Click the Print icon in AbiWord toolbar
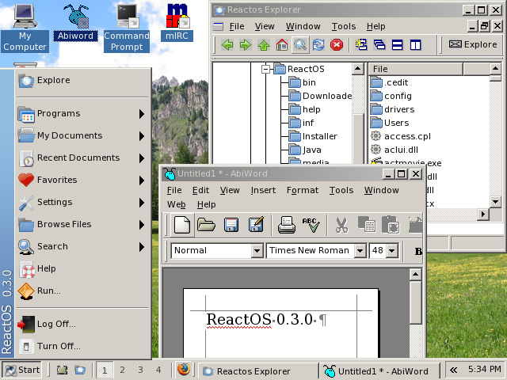Screen dimensions: 507x380 coord(286,225)
